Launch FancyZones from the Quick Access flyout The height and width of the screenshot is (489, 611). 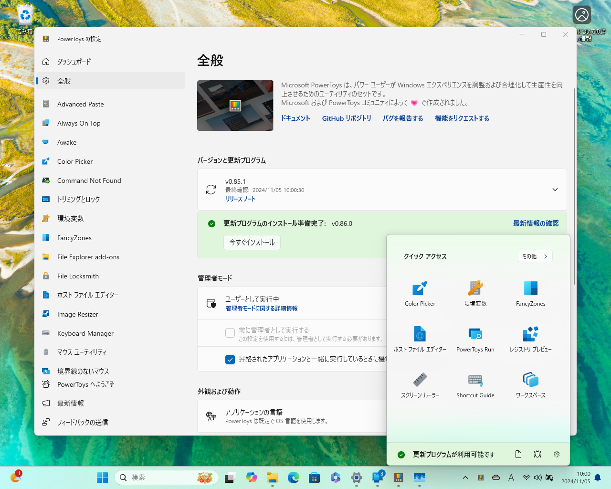pos(531,294)
